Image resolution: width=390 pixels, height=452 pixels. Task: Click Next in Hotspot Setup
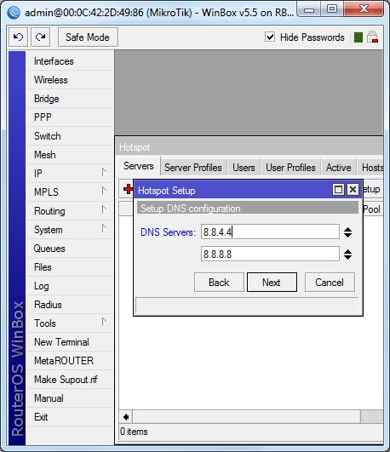272,283
